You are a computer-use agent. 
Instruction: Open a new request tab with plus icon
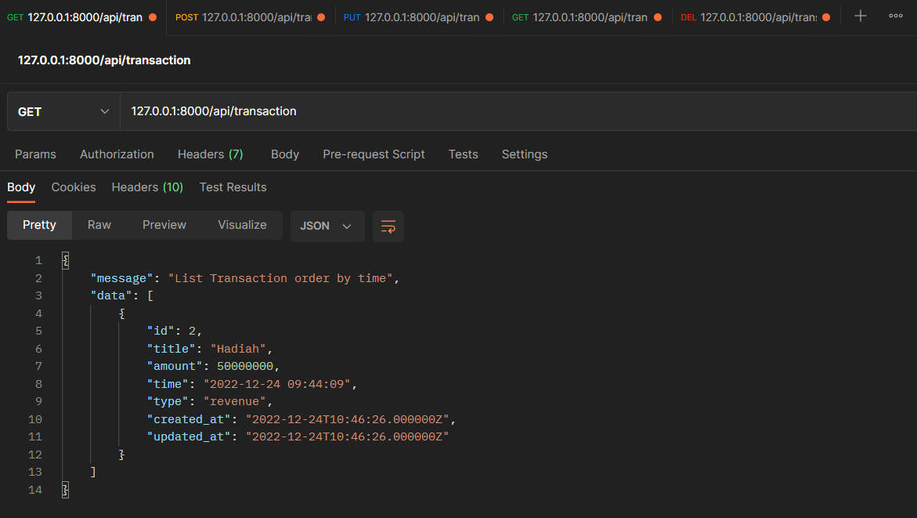pos(860,16)
